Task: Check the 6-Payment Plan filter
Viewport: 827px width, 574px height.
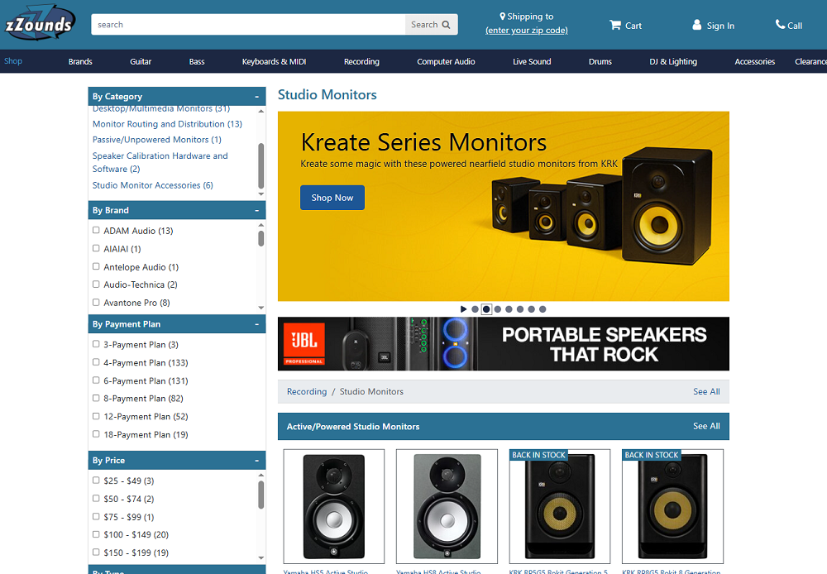Action: click(96, 380)
